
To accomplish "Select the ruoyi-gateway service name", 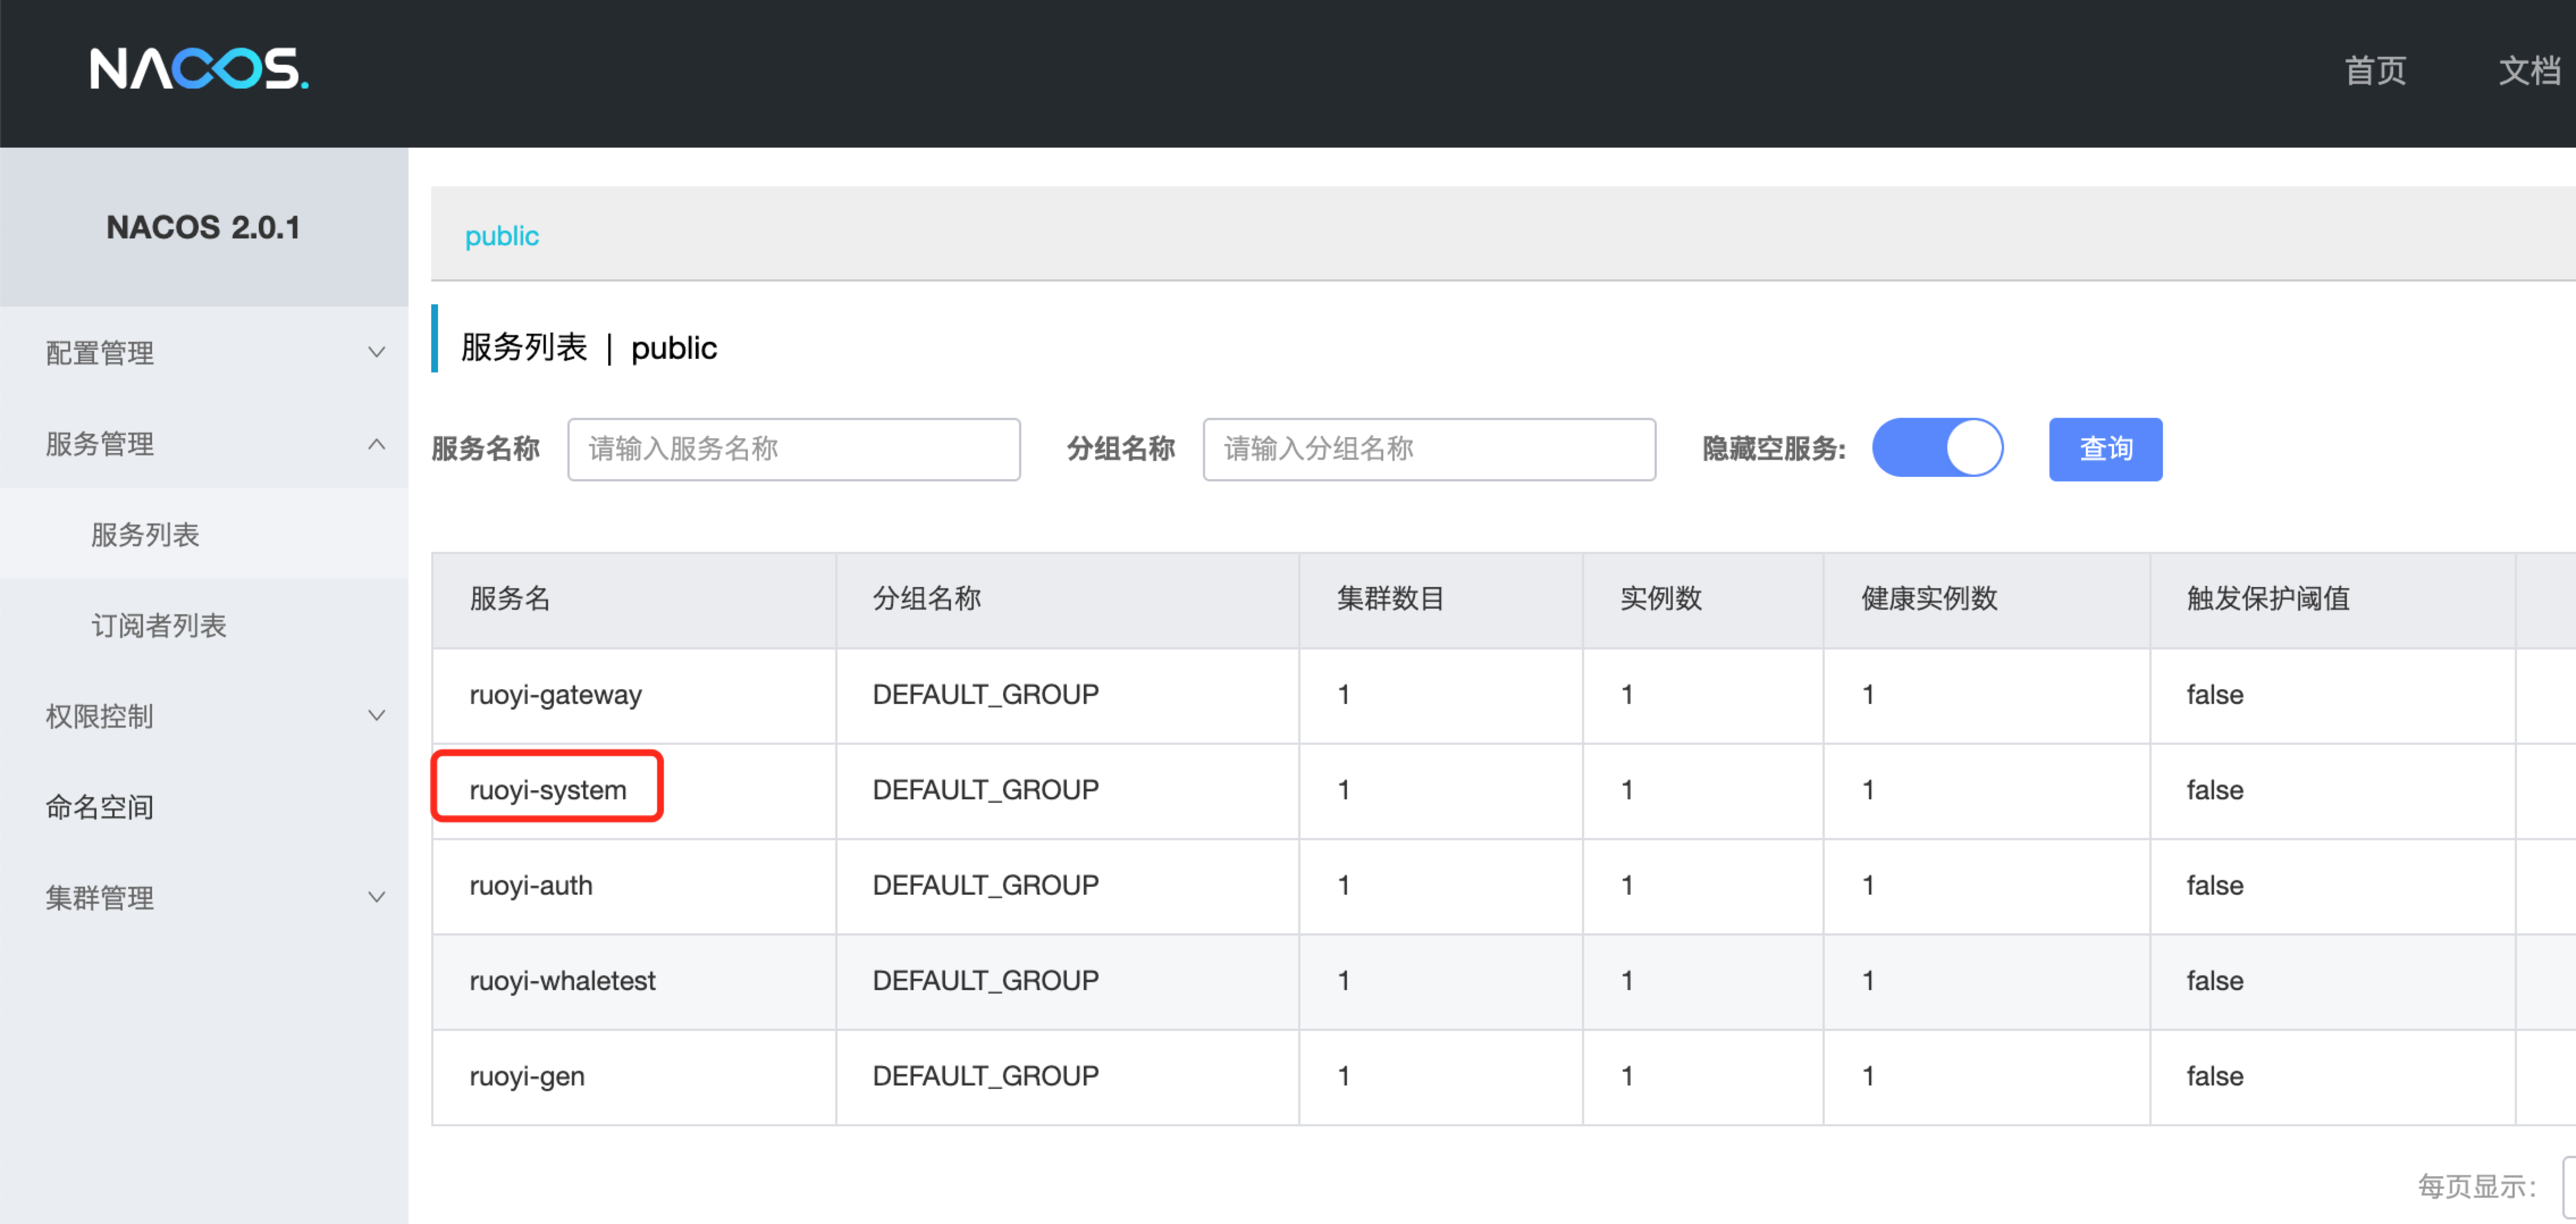I will pyautogui.click(x=555, y=694).
